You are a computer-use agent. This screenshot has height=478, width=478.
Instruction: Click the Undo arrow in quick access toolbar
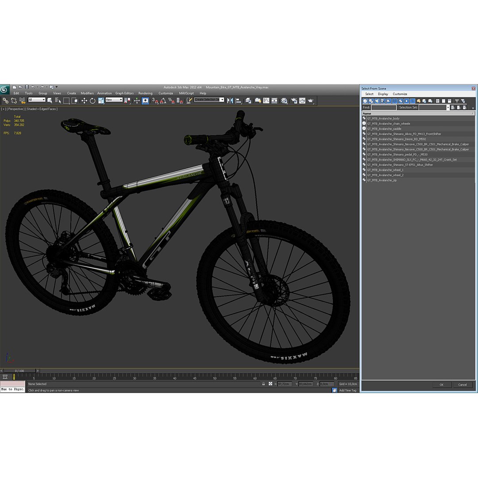pyautogui.click(x=33, y=87)
